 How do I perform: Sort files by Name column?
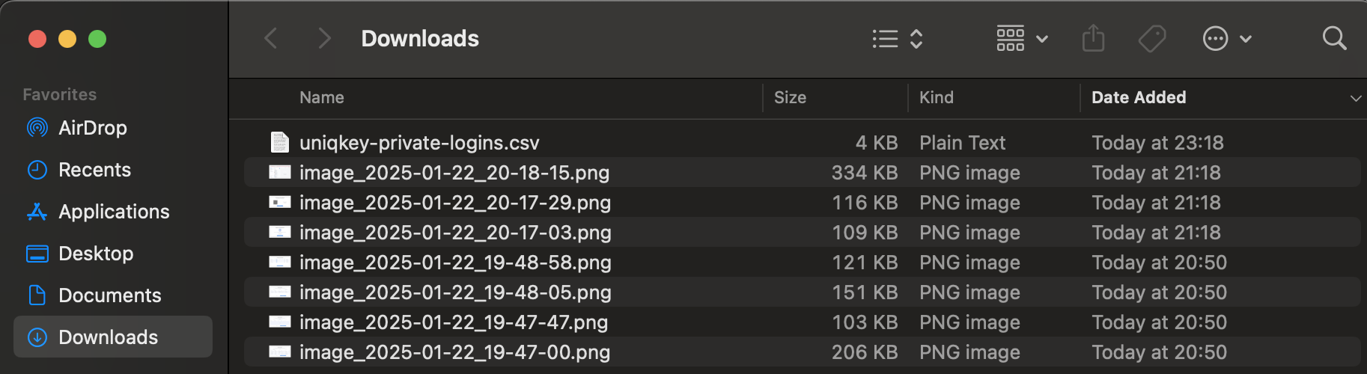pos(322,97)
